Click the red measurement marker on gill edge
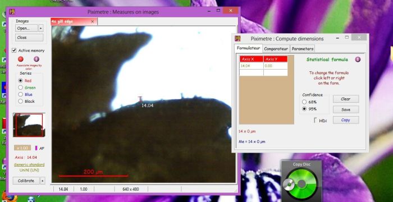 [x=140, y=99]
